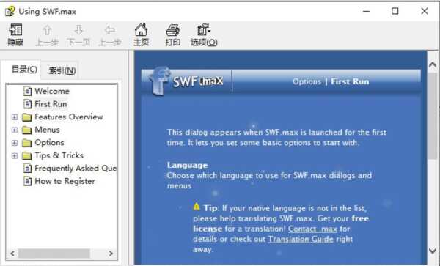Minimize the Using SWF.max window
Viewport: 440px width, 266px height.
pyautogui.click(x=366, y=11)
